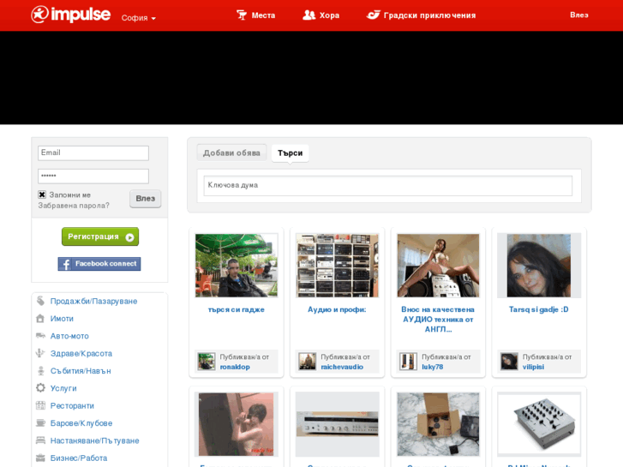This screenshot has height=467, width=623.
Task: Open the Продажби/Пазаруване category
Action: [x=93, y=302]
